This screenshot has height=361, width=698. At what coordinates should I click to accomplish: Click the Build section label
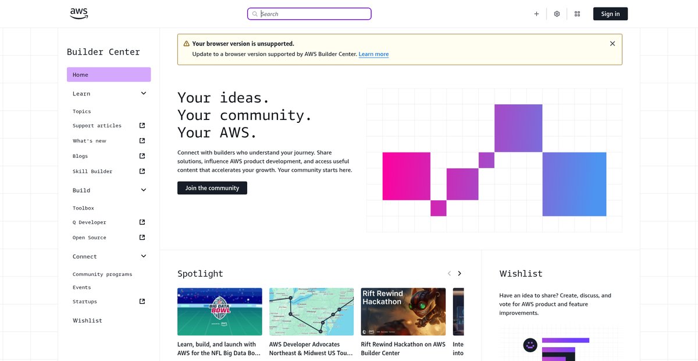[81, 190]
